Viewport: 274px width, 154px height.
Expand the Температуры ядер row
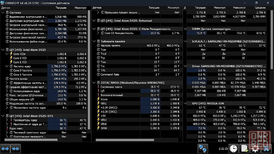point(7,120)
